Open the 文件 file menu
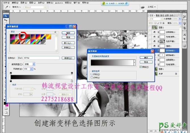Screen dimensions: 190x133 tap(5, 2)
